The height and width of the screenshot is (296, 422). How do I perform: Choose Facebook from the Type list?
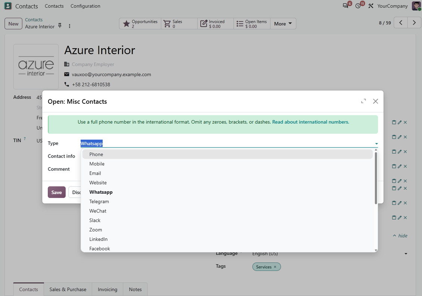click(227, 248)
